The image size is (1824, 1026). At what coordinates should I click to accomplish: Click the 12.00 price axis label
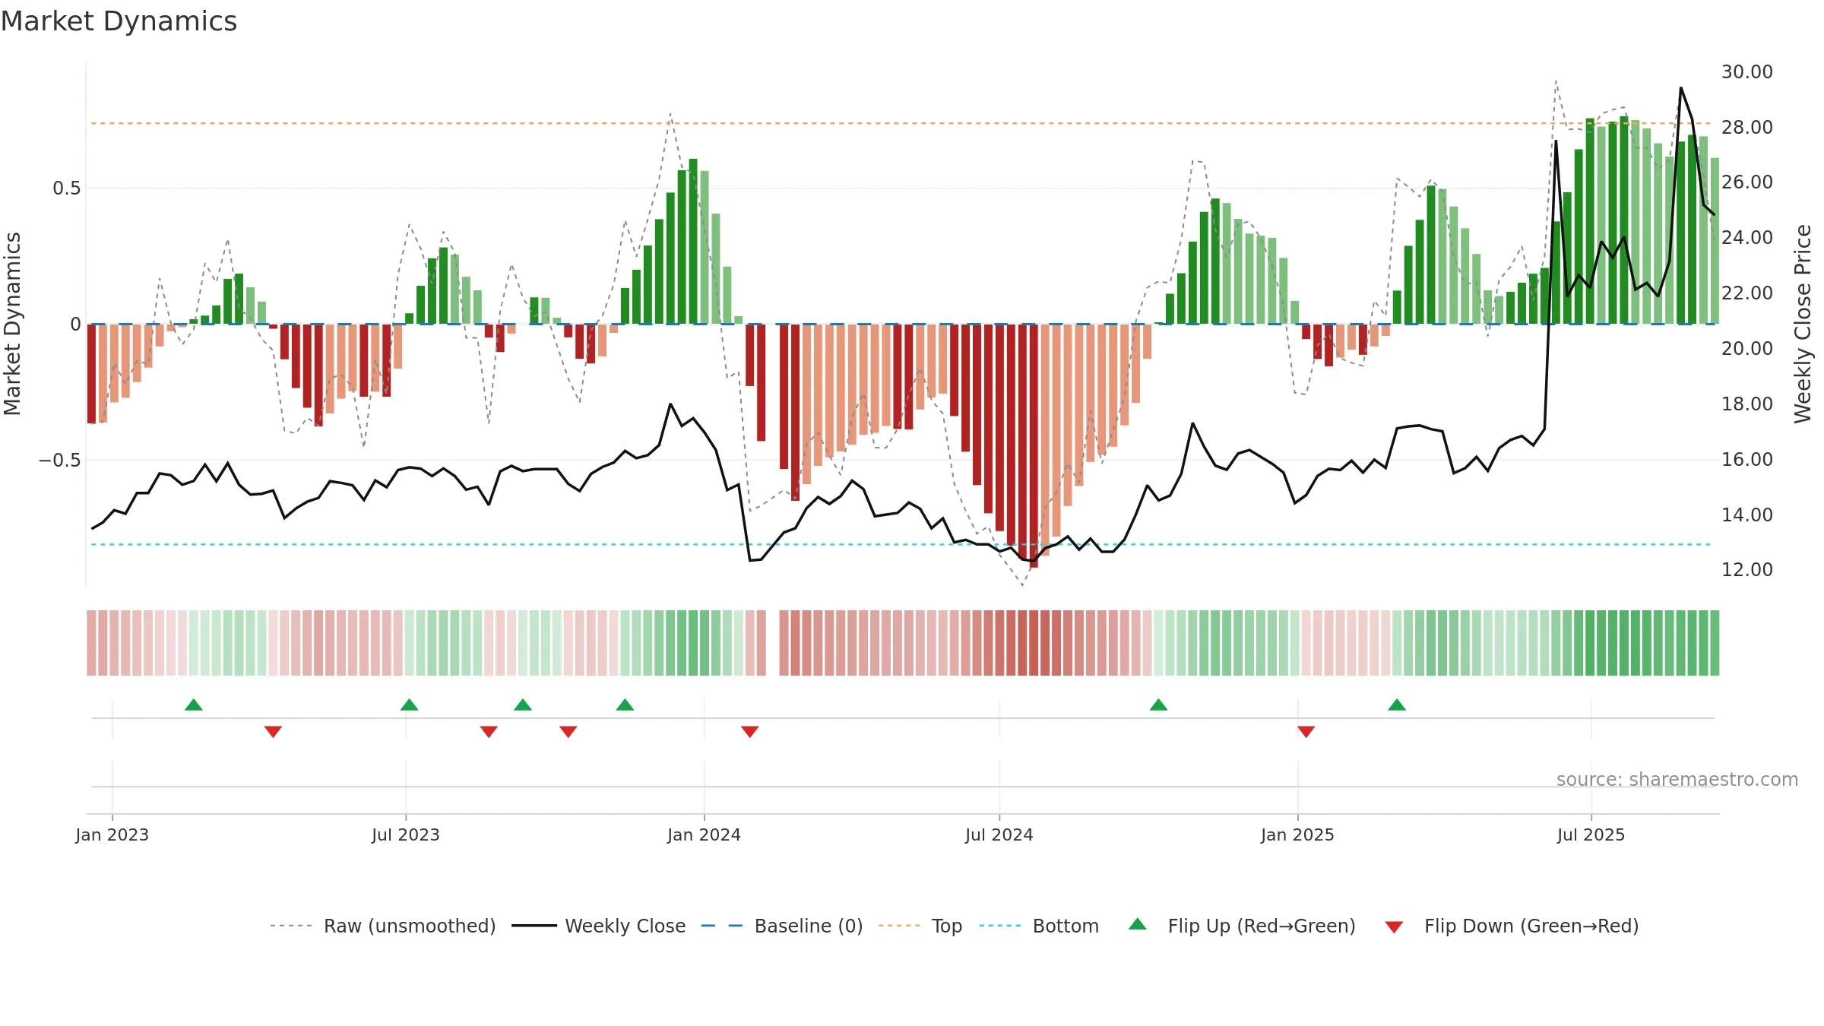coord(1747,569)
